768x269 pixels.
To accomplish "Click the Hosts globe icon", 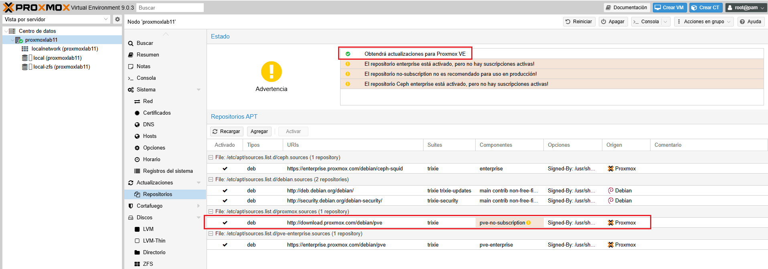I will pos(137,136).
